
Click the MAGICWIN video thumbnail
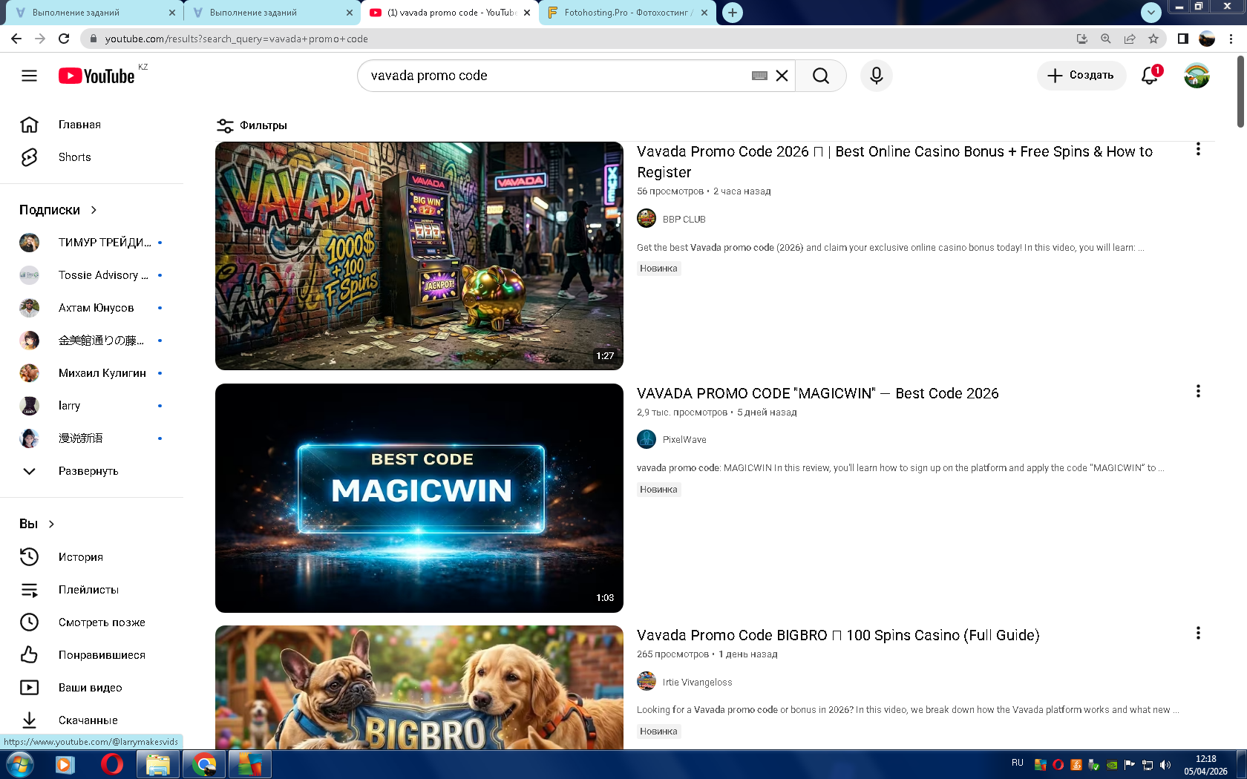click(x=419, y=498)
